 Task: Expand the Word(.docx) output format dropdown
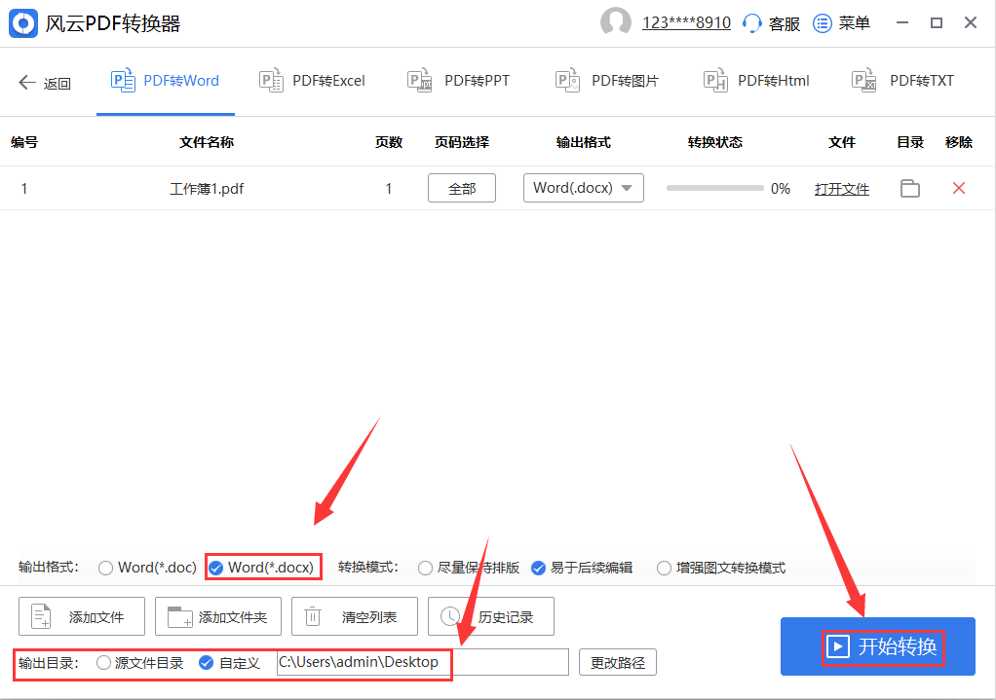(x=583, y=188)
